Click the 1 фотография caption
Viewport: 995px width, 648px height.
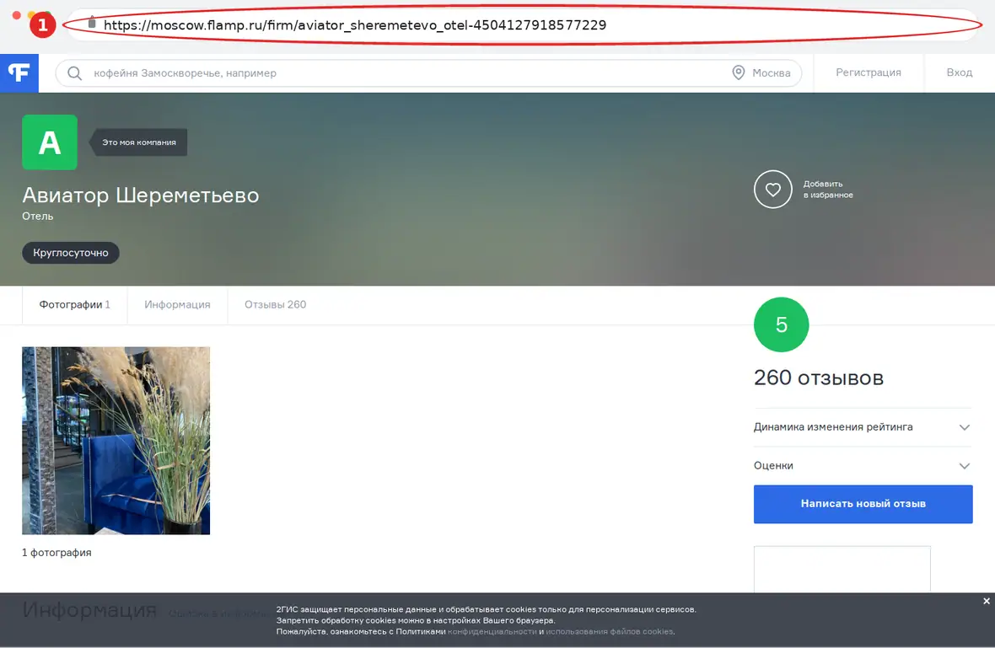(x=56, y=553)
